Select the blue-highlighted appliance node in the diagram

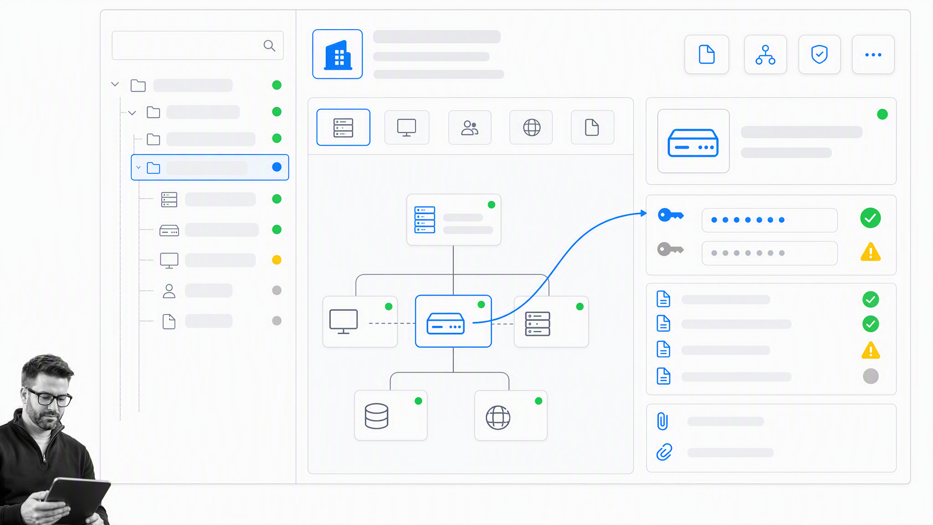453,321
